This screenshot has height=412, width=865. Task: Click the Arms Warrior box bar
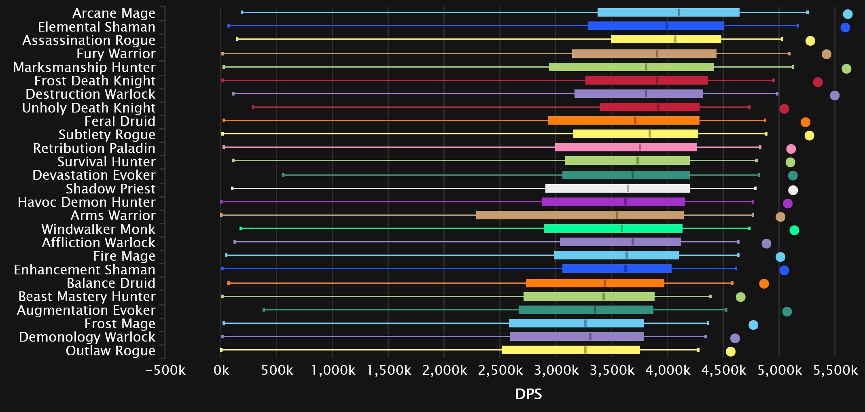point(580,215)
